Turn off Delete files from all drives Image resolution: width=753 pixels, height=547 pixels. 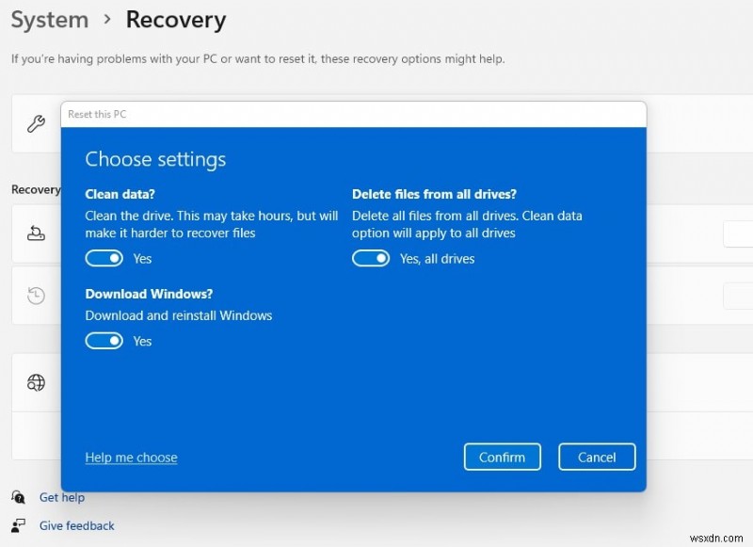pyautogui.click(x=372, y=258)
